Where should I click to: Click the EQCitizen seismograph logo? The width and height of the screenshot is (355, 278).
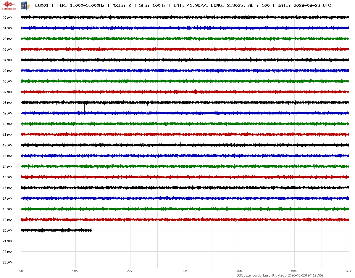[x=9, y=5]
